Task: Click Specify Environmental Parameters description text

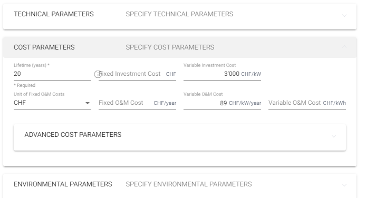Action: click(189, 184)
